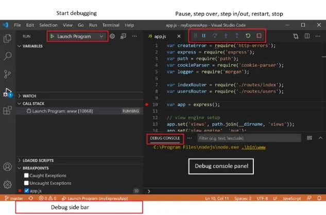Viewport: 326px width, 215px height.
Task: Open more panel views ellipsis
Action: 190,138
